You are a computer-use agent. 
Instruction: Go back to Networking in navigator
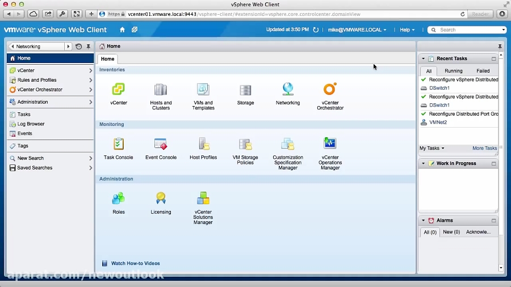[x=36, y=47]
